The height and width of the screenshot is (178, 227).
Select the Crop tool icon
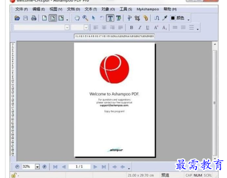coord(137,18)
